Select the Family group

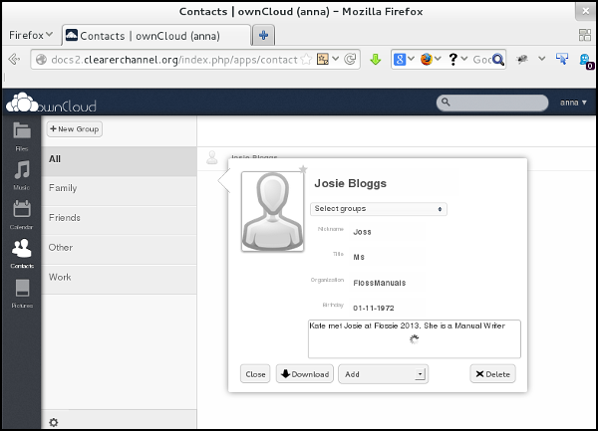63,188
